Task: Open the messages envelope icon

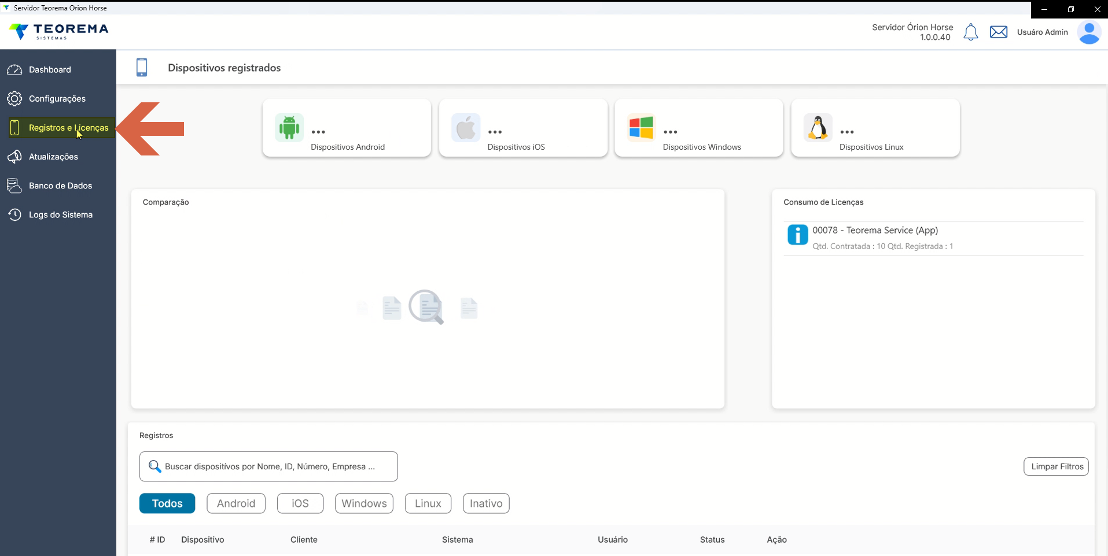Action: click(999, 32)
